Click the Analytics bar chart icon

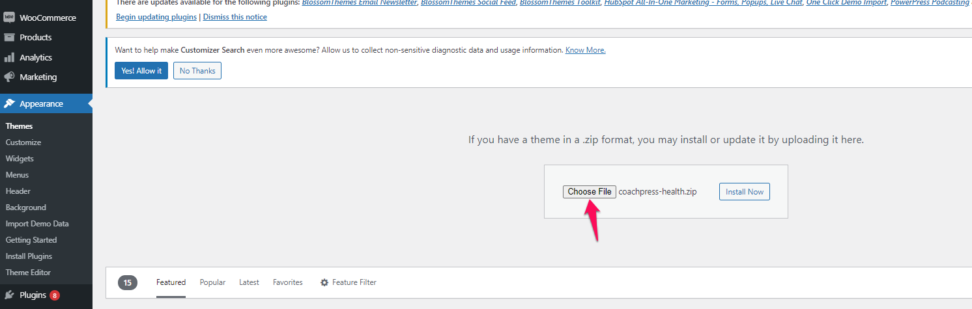tap(9, 57)
